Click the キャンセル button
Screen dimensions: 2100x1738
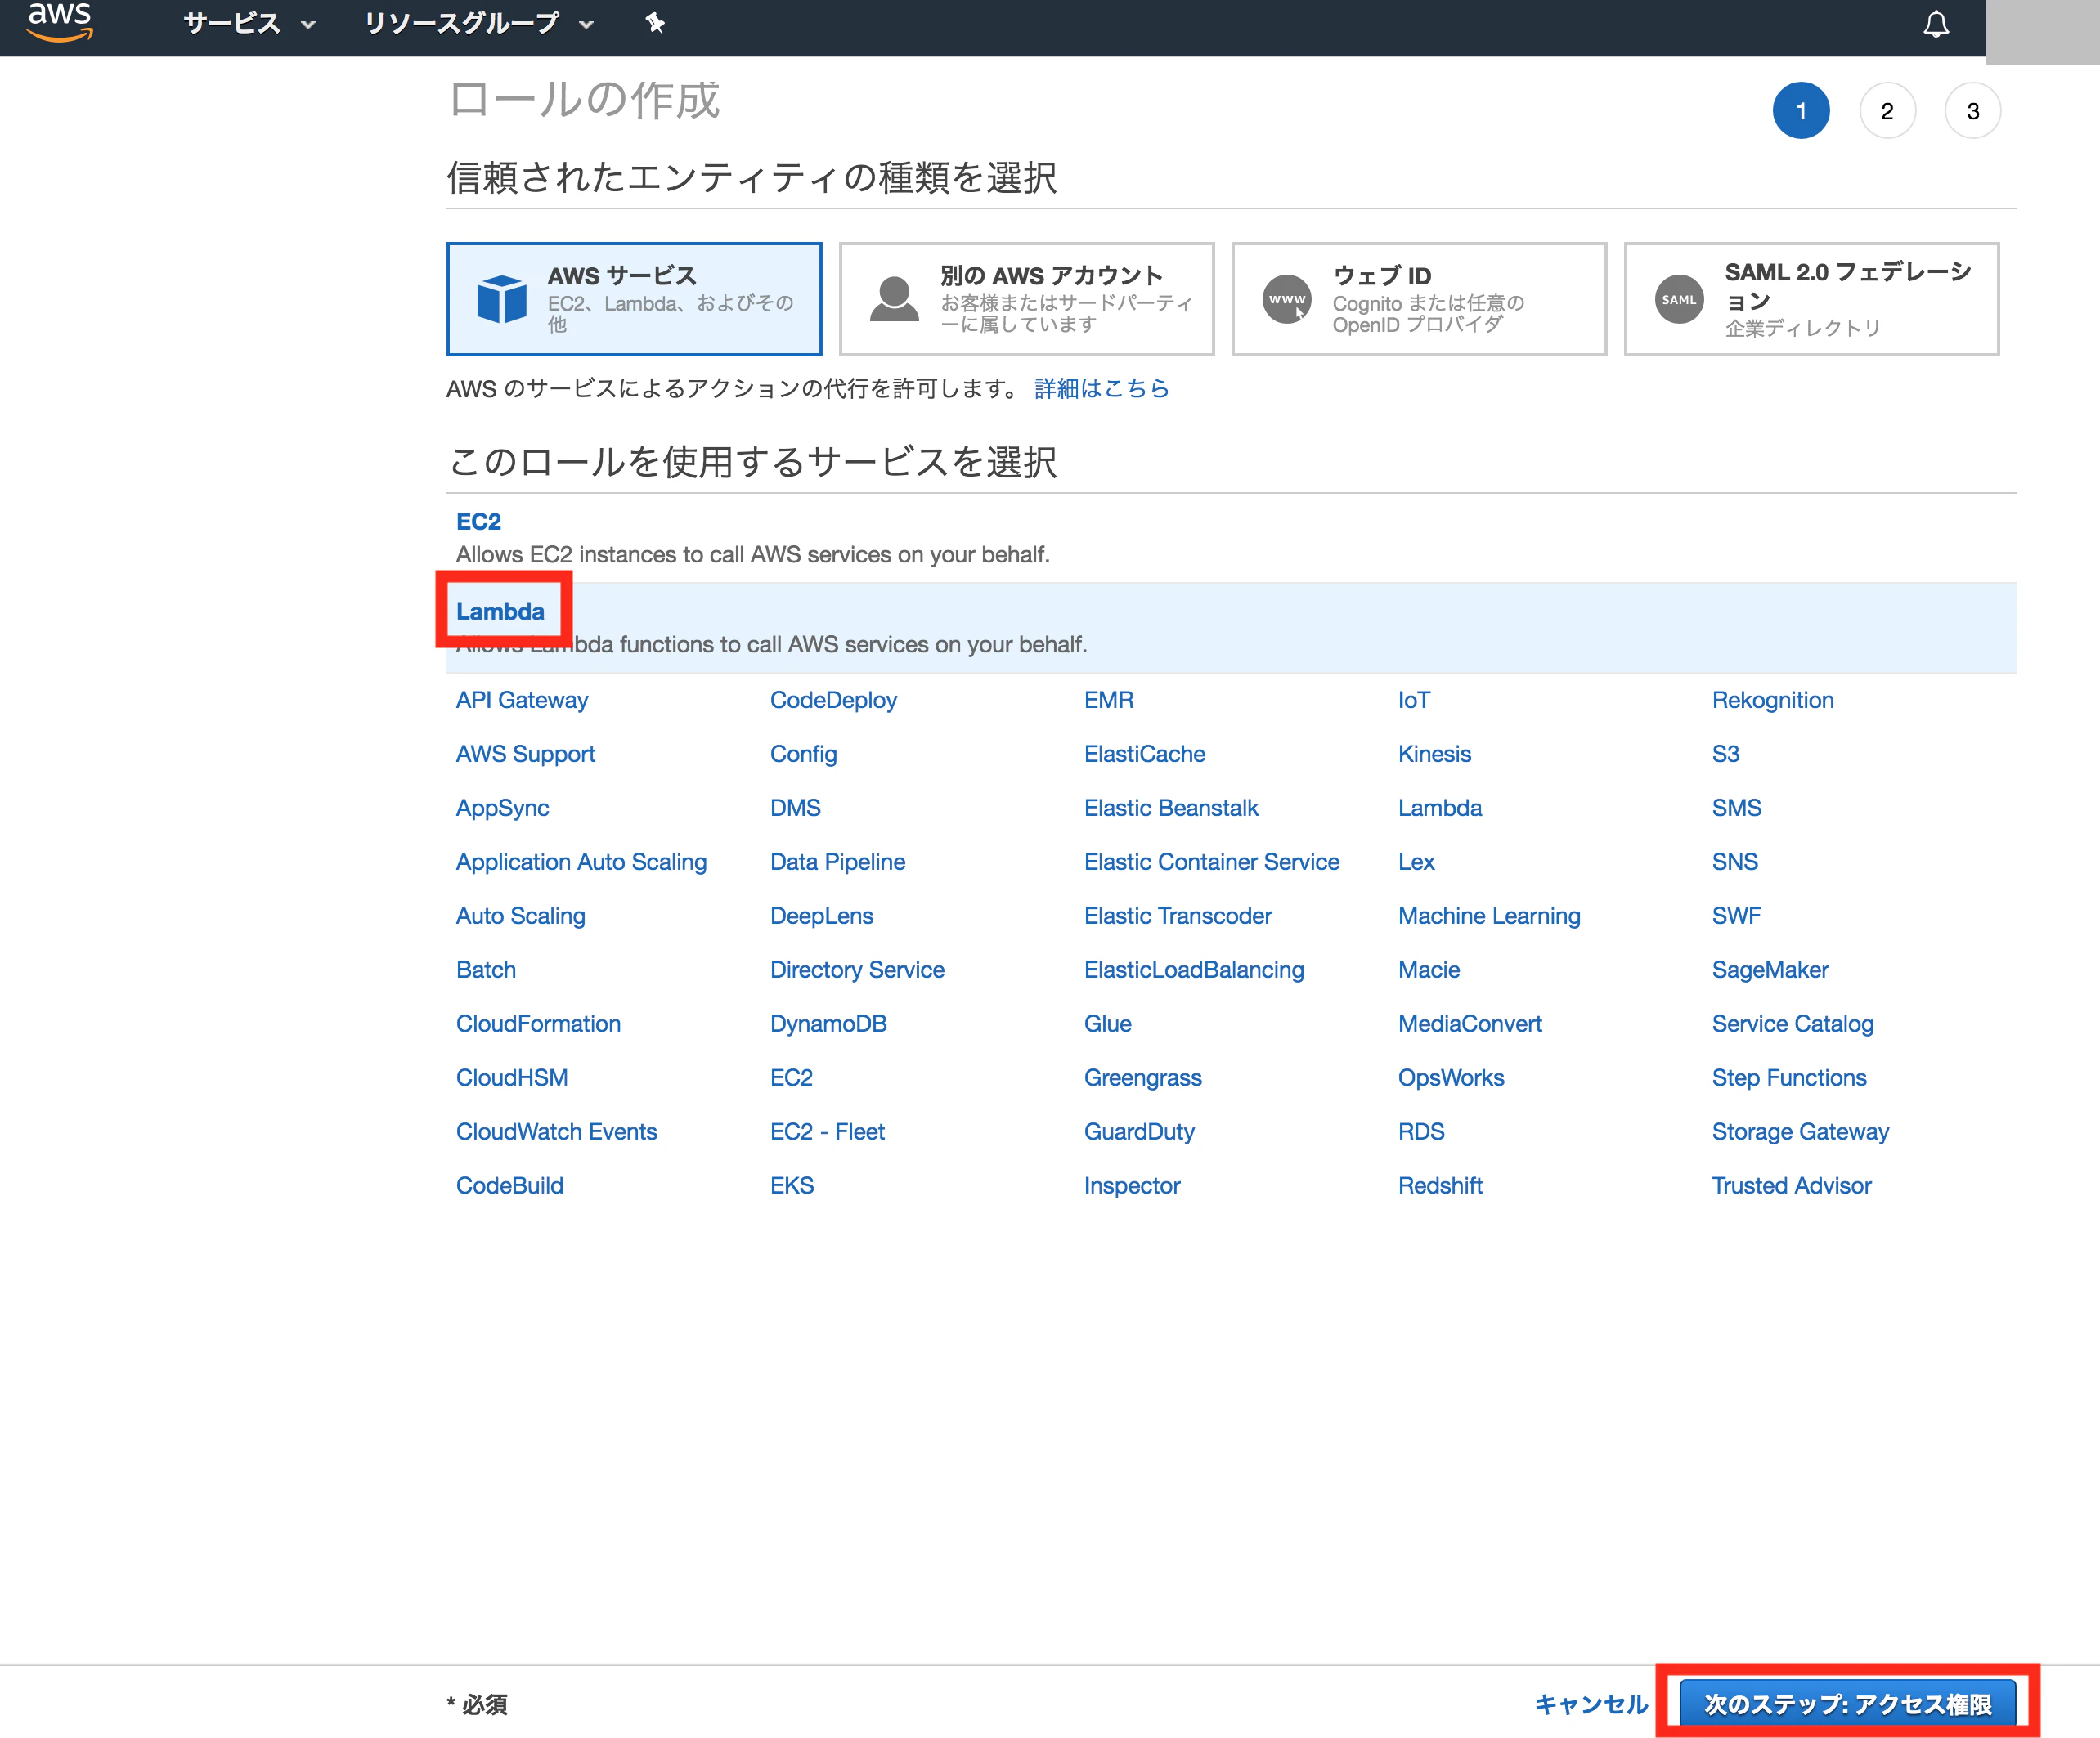[x=1591, y=1704]
